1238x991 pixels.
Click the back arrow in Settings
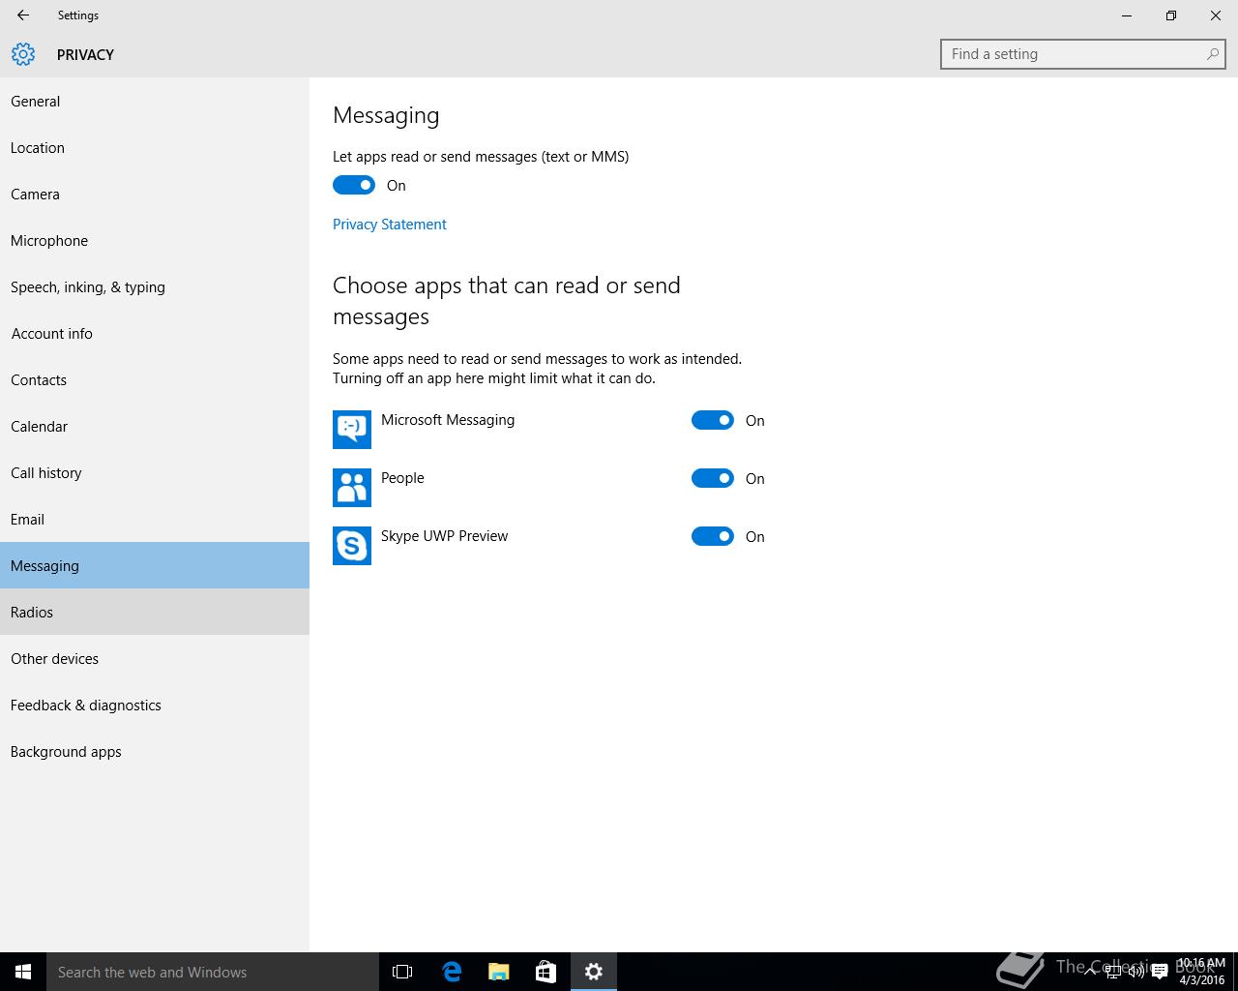pyautogui.click(x=22, y=15)
